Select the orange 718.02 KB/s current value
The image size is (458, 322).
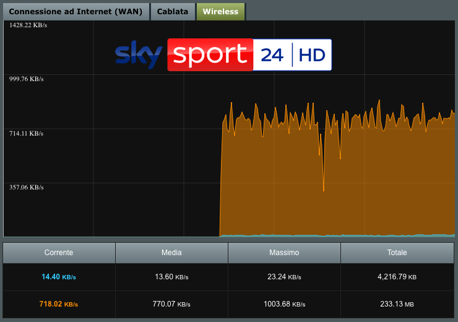tap(59, 304)
